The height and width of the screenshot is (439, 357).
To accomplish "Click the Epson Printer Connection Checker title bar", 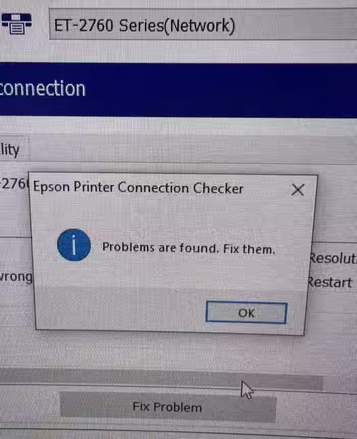I will coord(161,187).
